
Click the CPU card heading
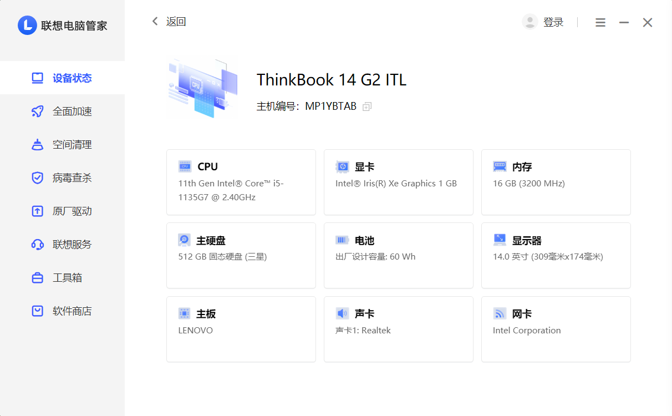[x=208, y=166]
